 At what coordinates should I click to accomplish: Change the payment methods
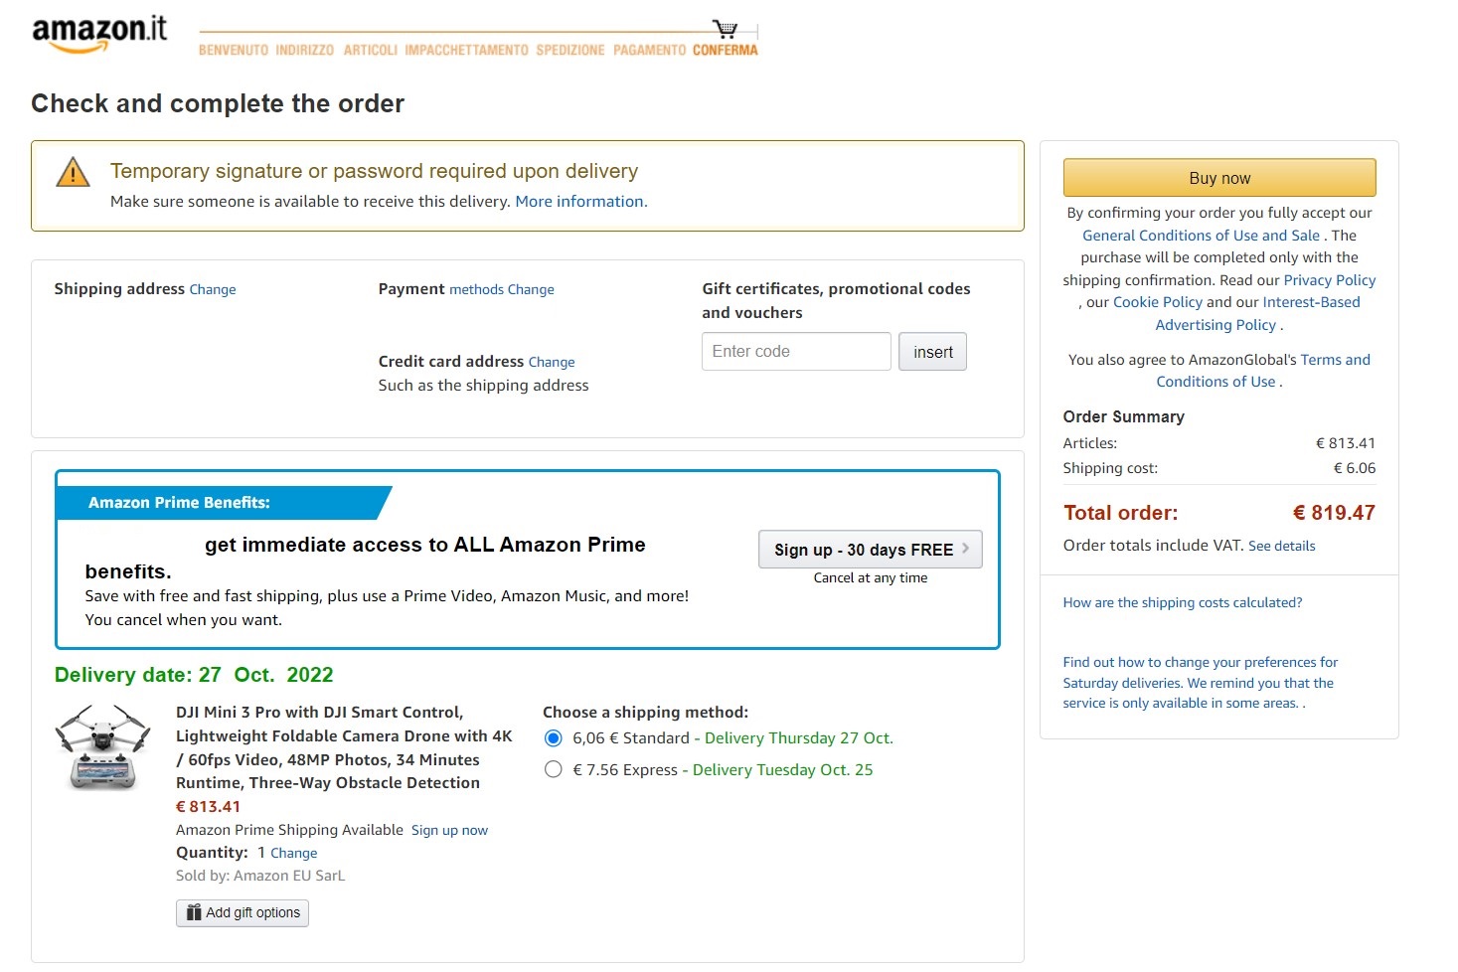[x=531, y=290]
